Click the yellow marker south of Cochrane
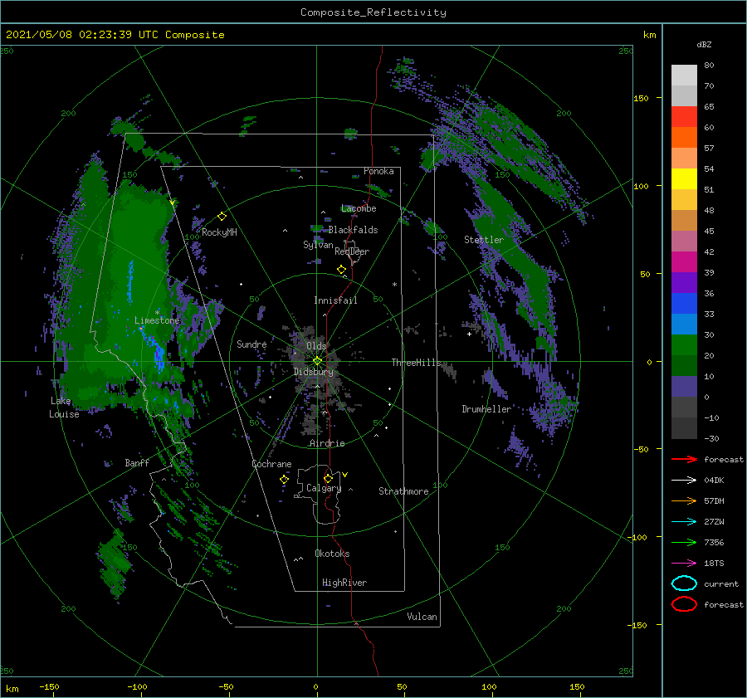The height and width of the screenshot is (698, 747). point(284,480)
